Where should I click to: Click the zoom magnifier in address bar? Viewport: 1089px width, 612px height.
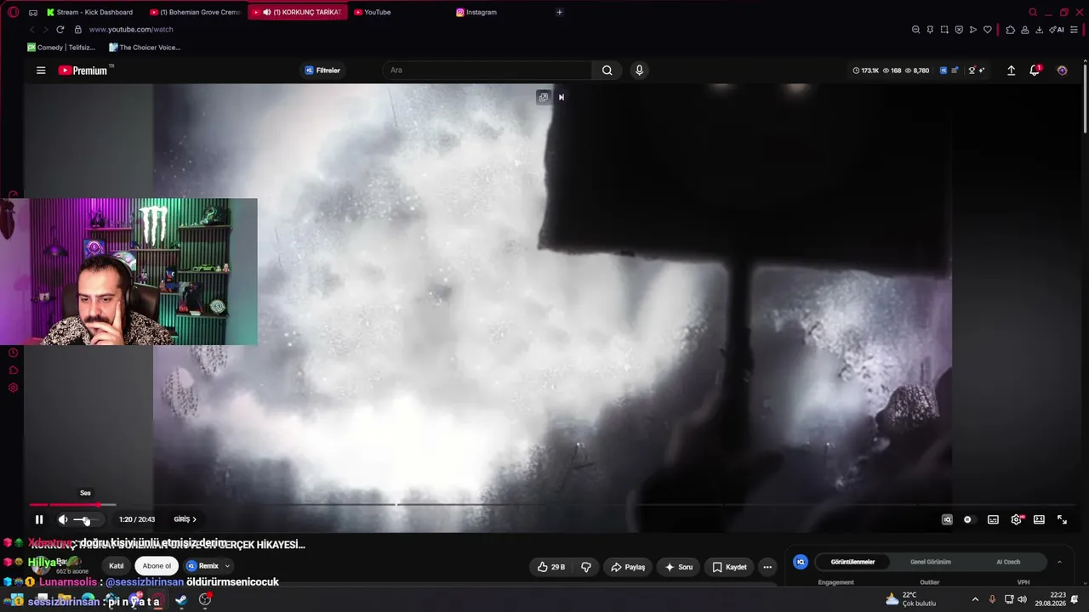click(915, 30)
